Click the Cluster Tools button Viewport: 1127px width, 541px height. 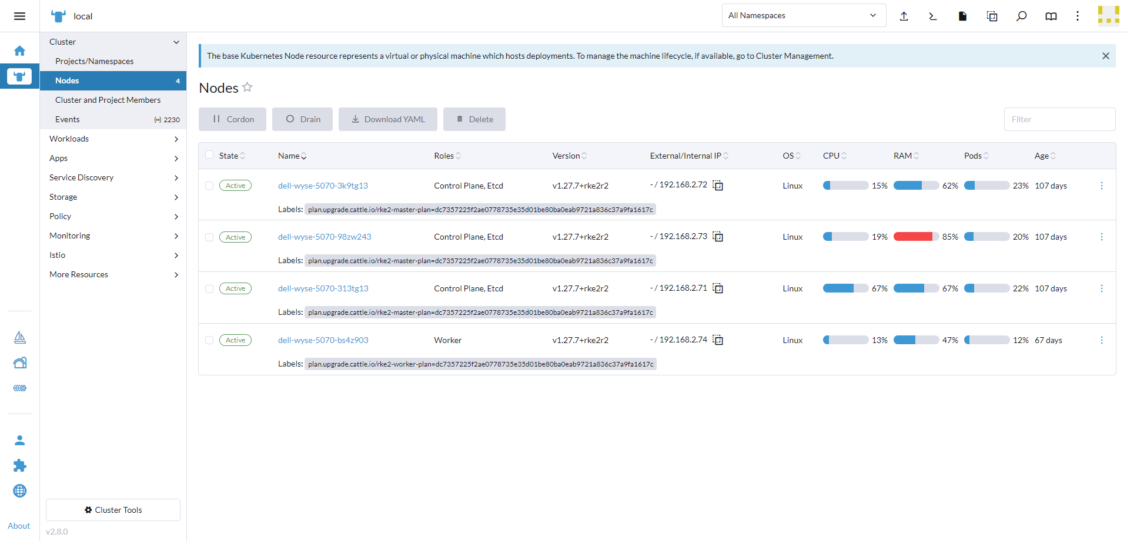pos(113,510)
